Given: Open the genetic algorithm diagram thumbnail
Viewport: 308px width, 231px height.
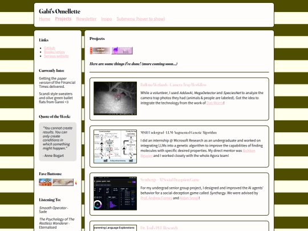Looking at the screenshot, I should 115,147.
